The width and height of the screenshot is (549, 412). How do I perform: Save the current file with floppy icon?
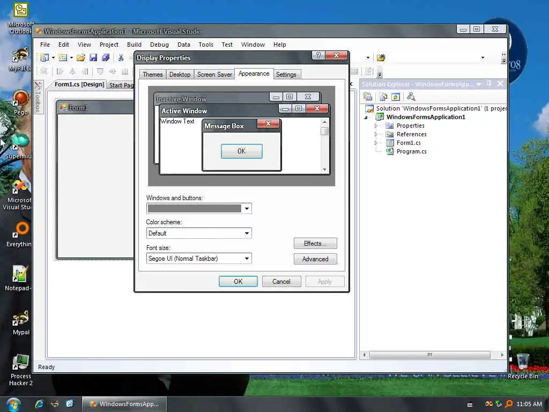(x=93, y=57)
